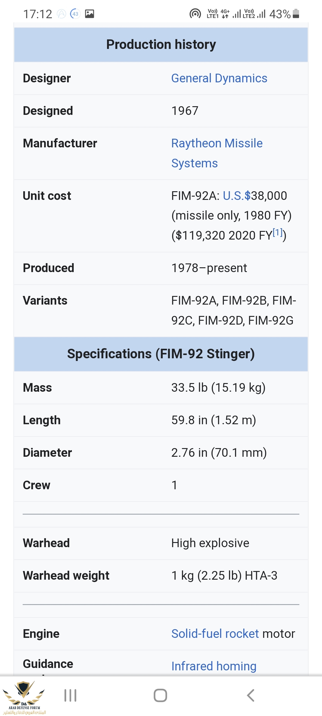Tap the Warhead weight value
Image resolution: width=322 pixels, height=716 pixels.
(x=224, y=575)
